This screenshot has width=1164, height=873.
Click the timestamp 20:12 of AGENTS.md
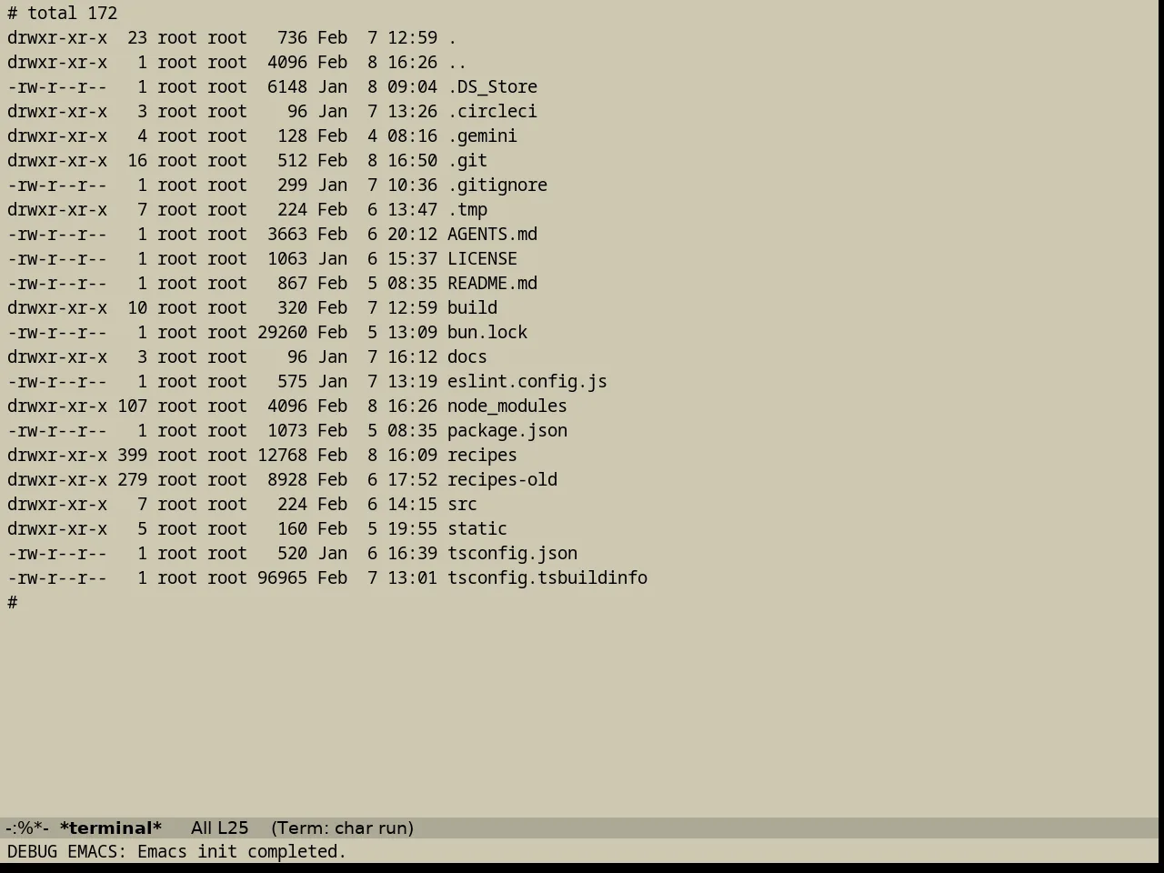(x=412, y=235)
